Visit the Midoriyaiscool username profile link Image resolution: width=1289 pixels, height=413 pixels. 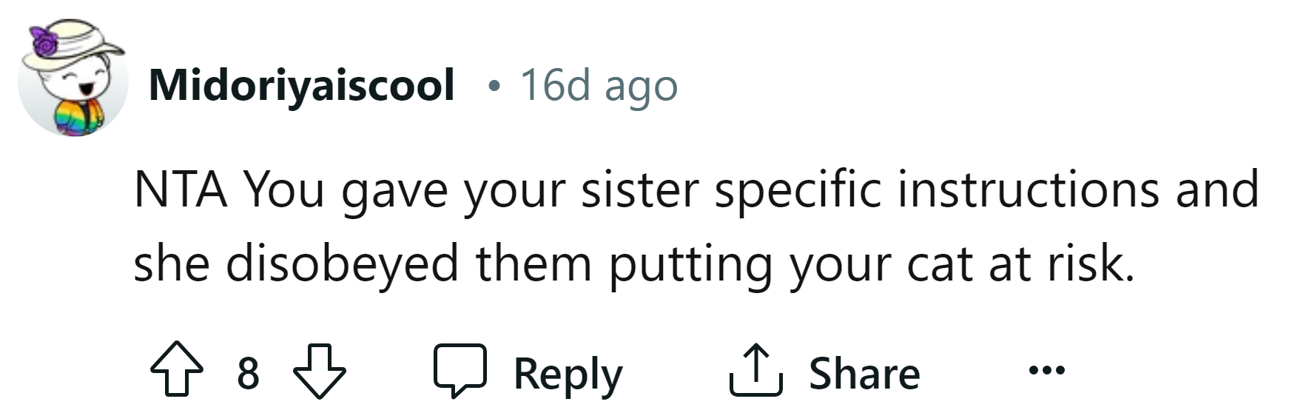(x=301, y=84)
